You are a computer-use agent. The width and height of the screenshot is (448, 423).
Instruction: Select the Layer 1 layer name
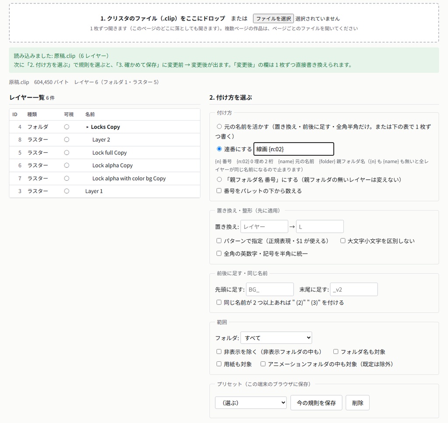(x=94, y=191)
